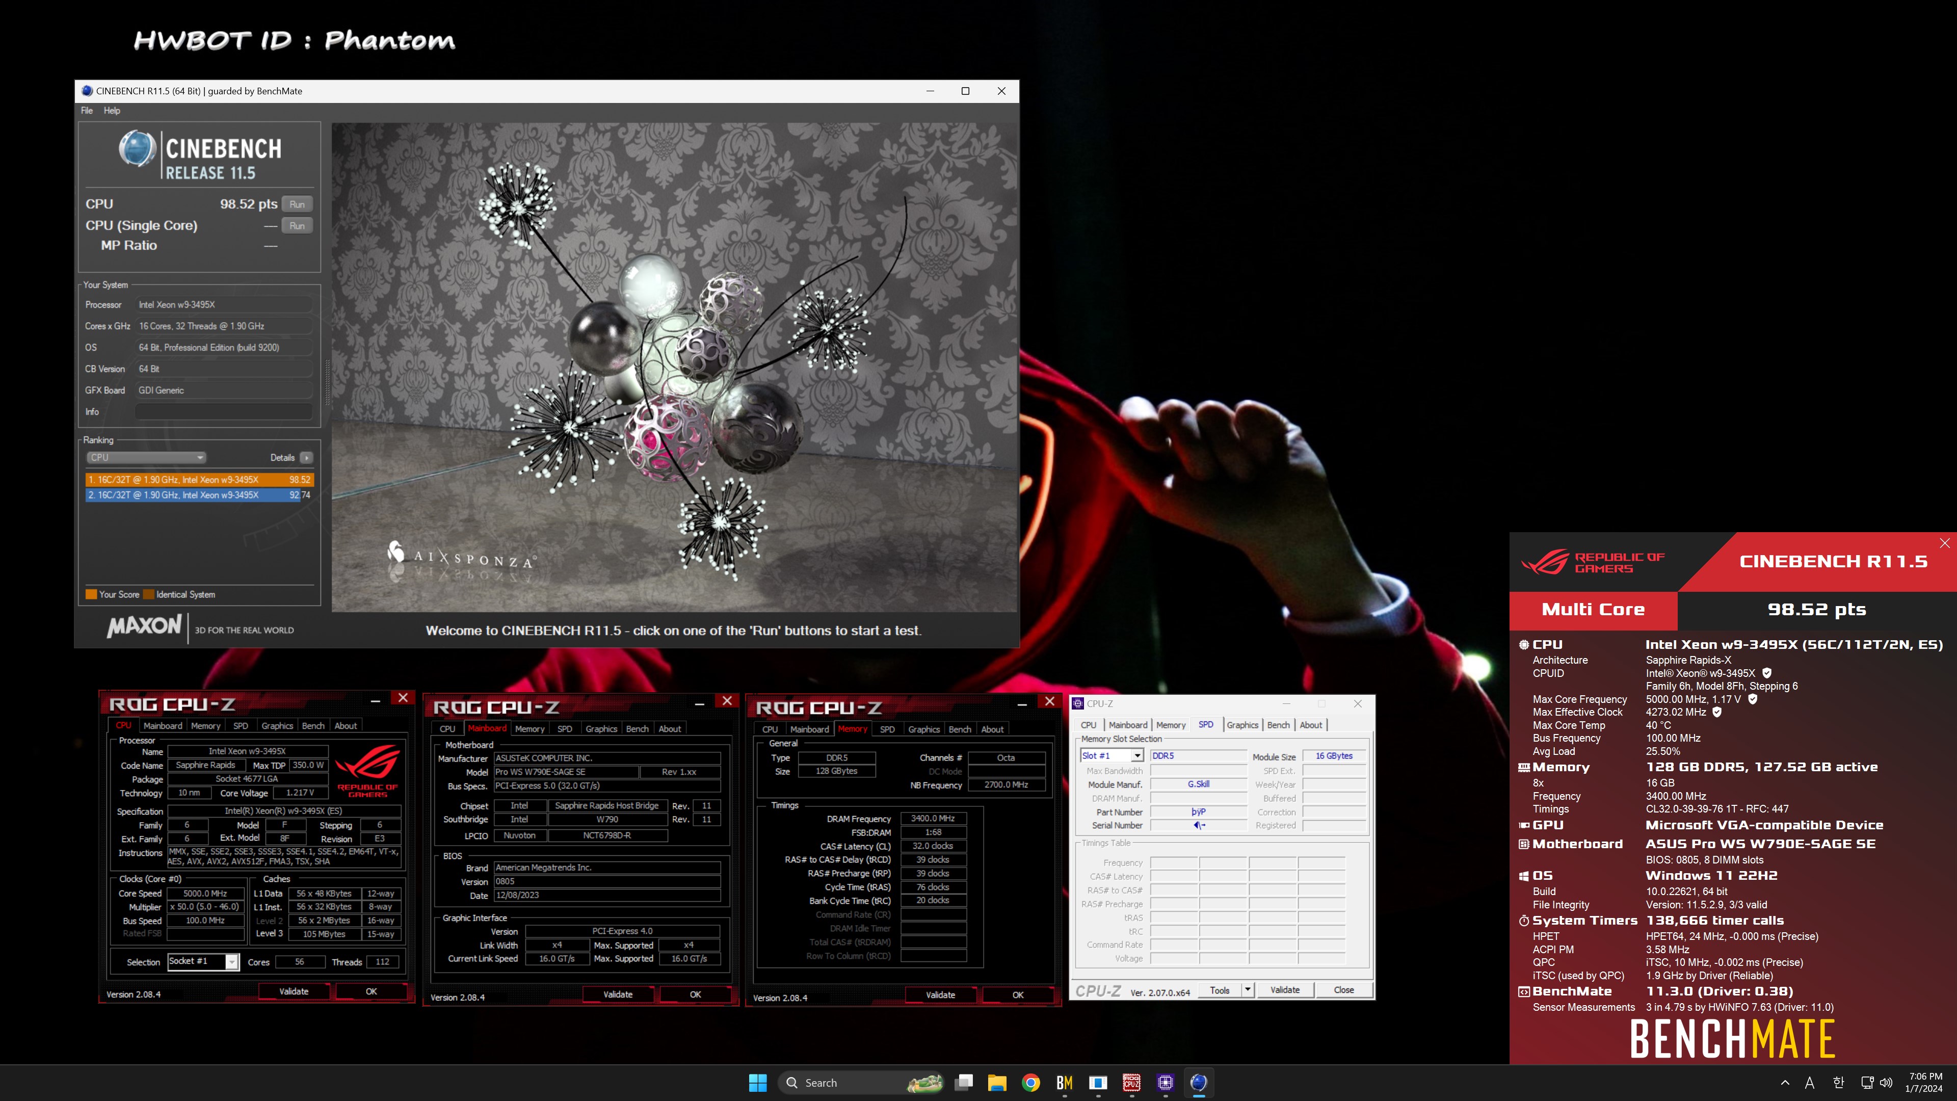Switch to the red ROG CPU-Z taskbar icon
The image size is (1957, 1101).
click(1131, 1083)
